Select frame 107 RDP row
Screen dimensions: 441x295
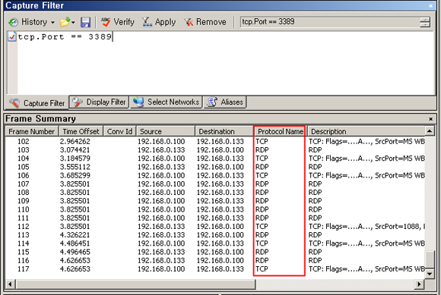point(215,184)
